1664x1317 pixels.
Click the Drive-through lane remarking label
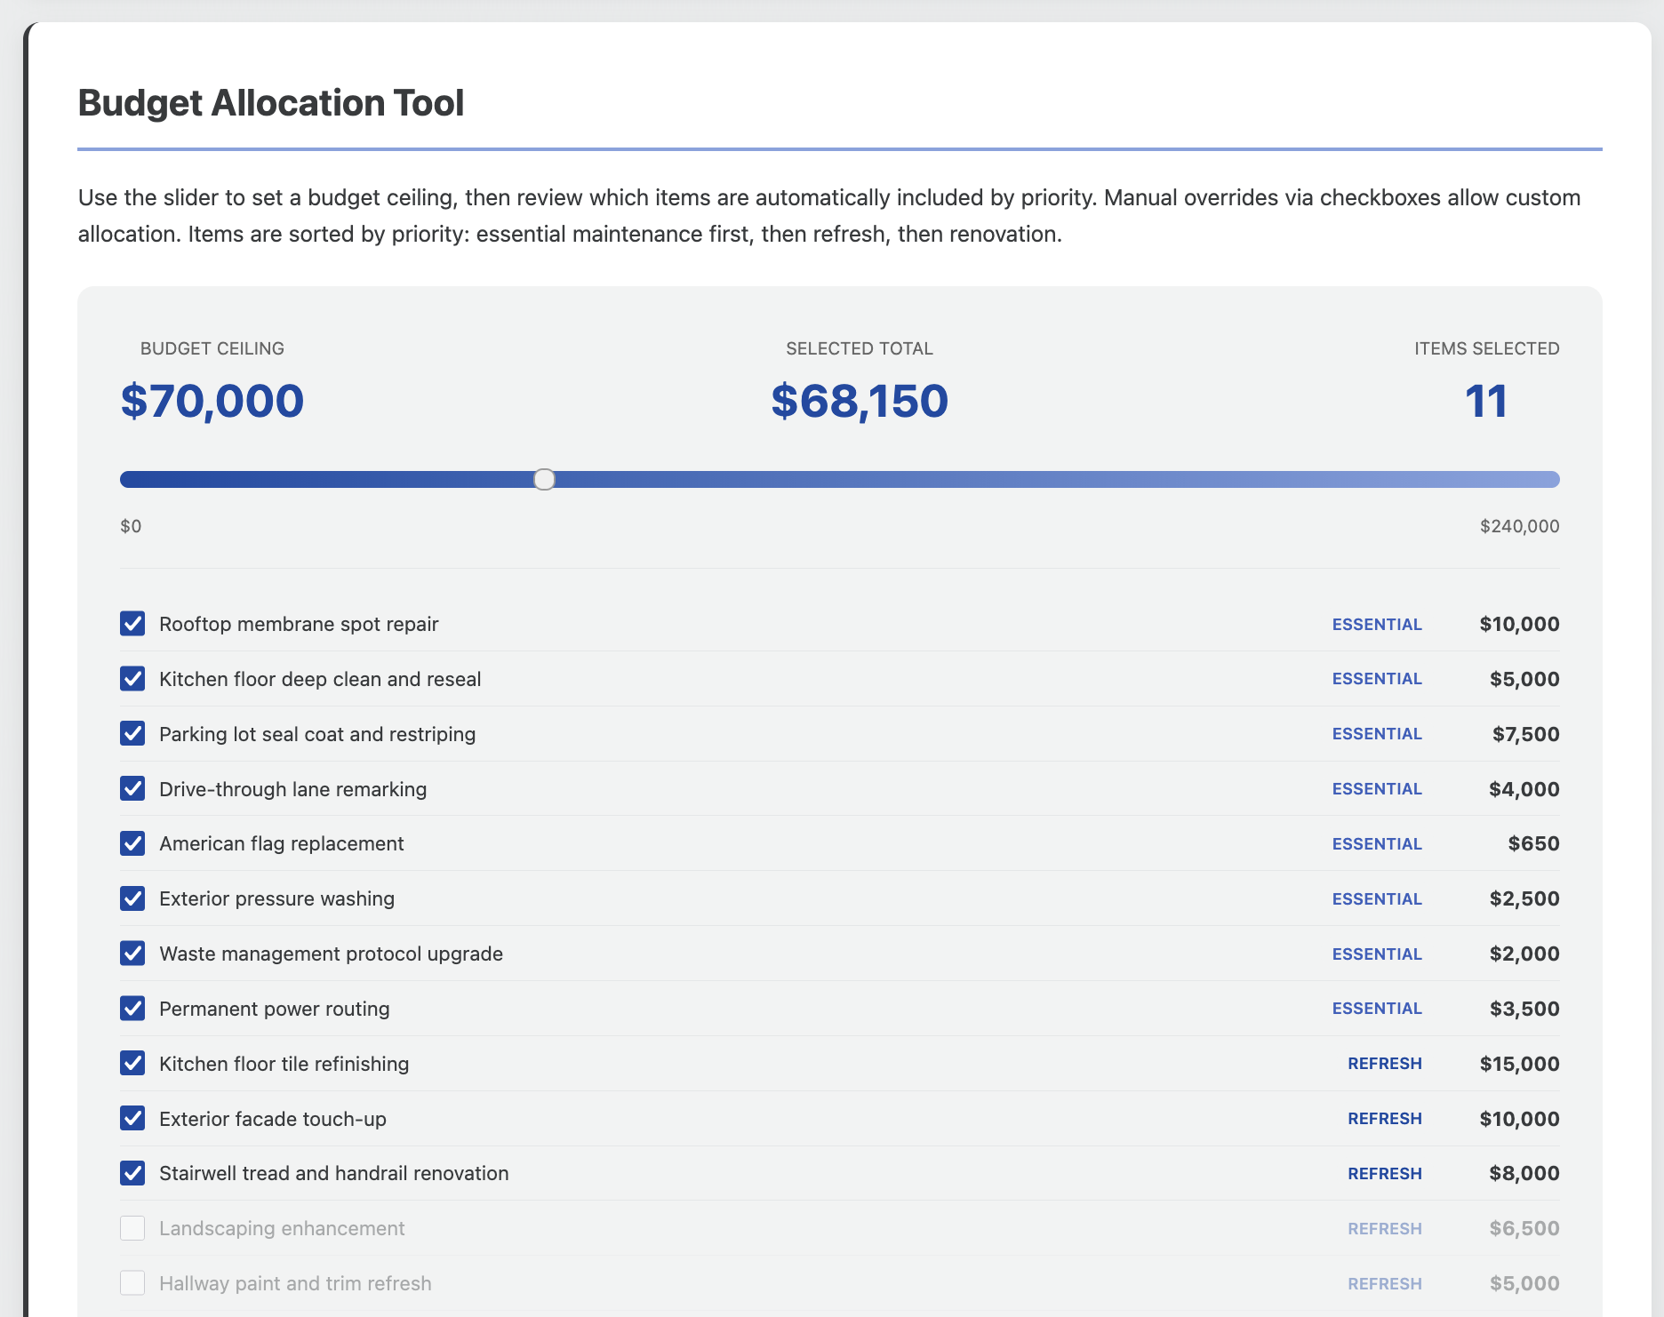coord(293,789)
